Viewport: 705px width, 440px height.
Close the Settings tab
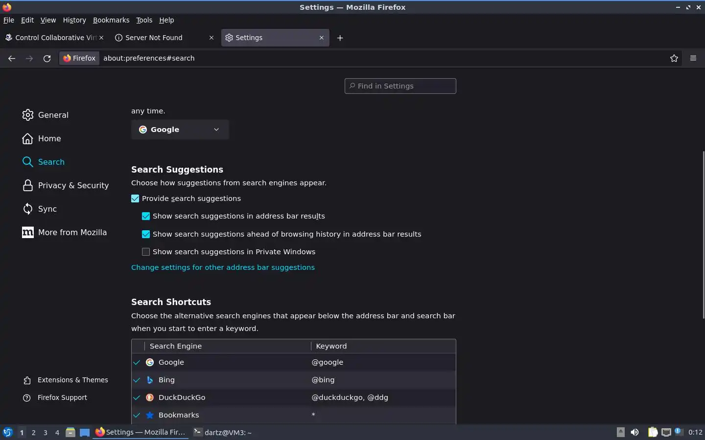click(322, 38)
